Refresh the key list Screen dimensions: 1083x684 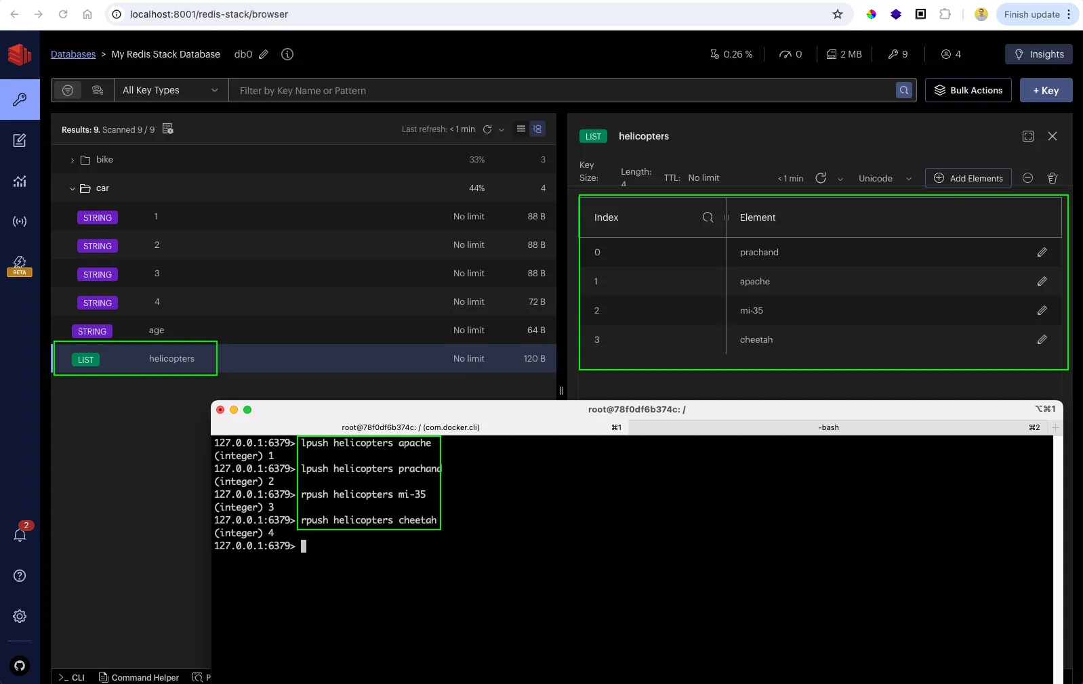(487, 129)
